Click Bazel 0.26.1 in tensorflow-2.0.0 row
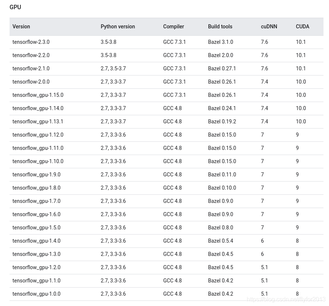This screenshot has height=306, width=329. coord(222,82)
